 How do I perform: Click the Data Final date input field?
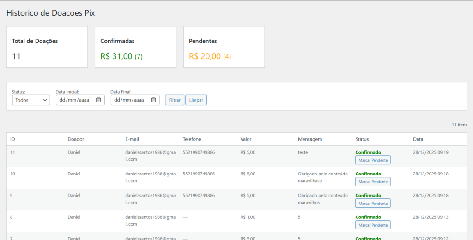(x=130, y=100)
